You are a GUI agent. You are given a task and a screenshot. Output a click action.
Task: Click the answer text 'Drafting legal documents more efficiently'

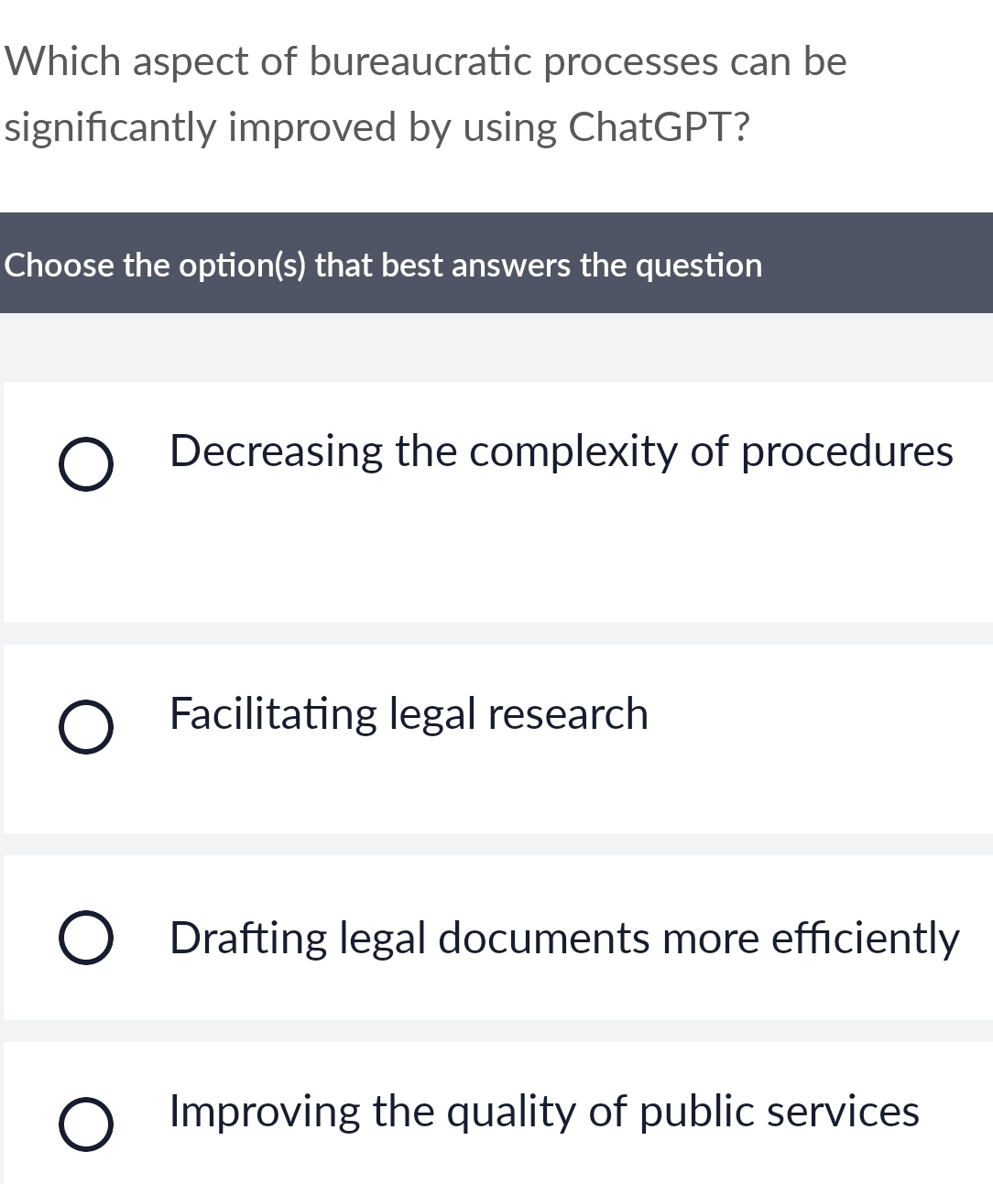pos(562,937)
